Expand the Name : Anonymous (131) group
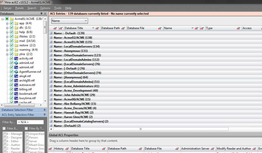The height and width of the screenshot is (153, 262). [51, 51]
